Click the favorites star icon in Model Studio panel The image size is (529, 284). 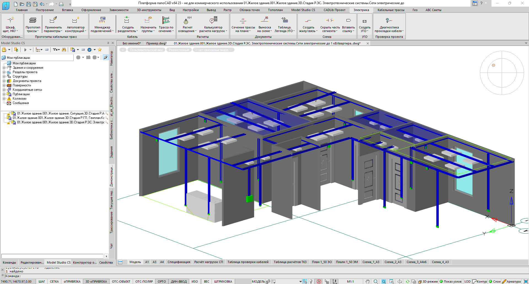(x=100, y=50)
